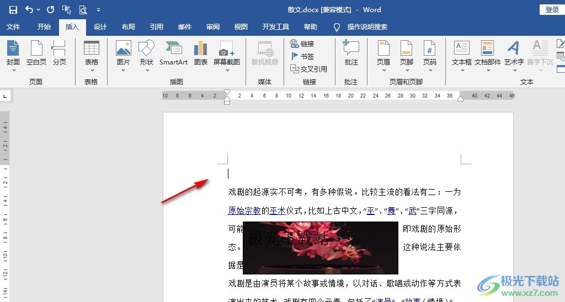Switch to the 邮件 ribbon tab
Screen dimensions: 565x302
(x=184, y=26)
